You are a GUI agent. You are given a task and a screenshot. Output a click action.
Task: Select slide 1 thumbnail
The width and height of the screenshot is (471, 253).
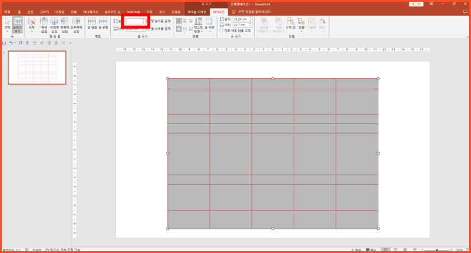(37, 68)
